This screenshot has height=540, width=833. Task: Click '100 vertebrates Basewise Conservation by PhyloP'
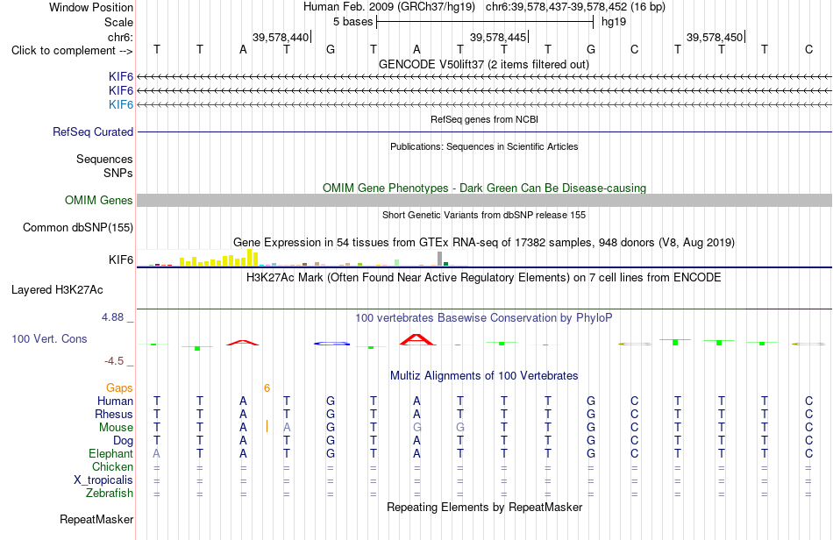[x=484, y=318]
